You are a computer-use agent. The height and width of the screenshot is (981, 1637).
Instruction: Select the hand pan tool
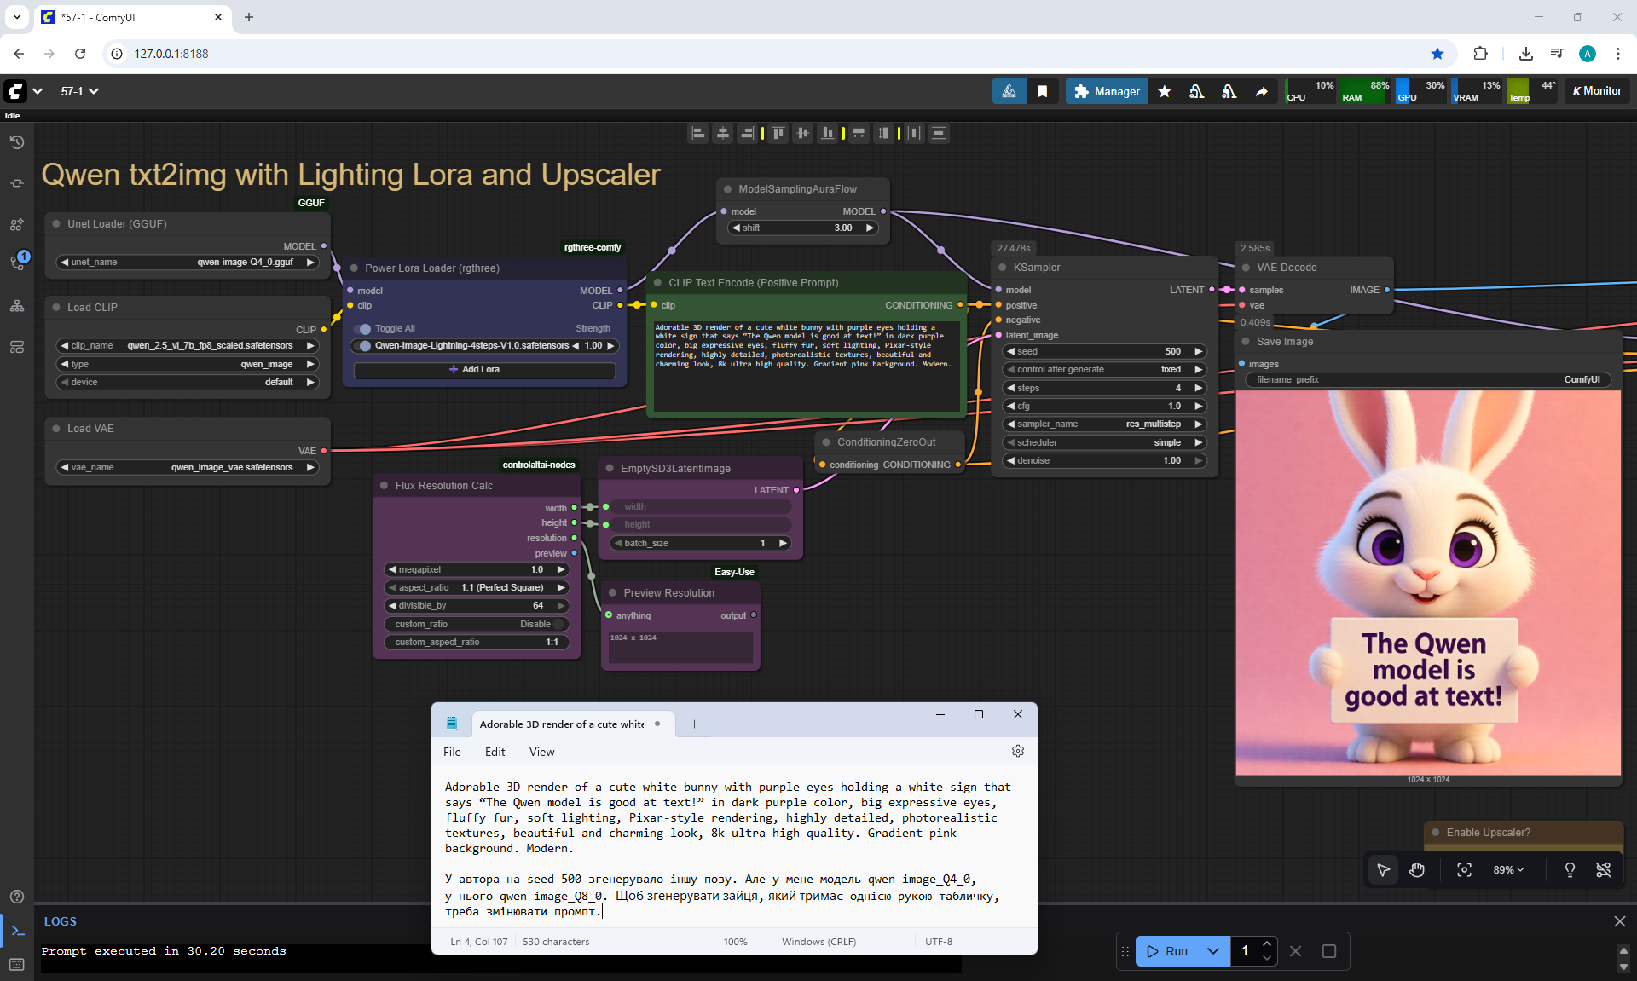coord(1417,869)
